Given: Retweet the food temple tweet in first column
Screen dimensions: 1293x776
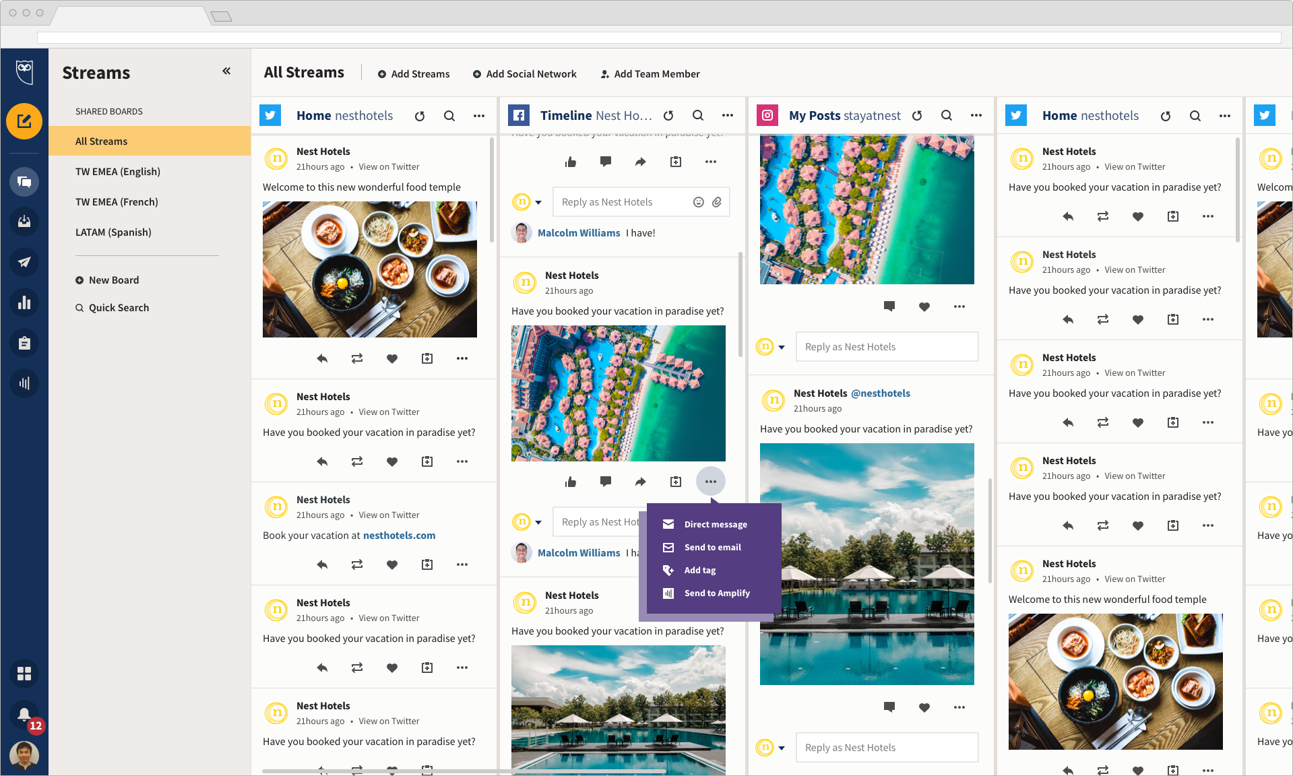Looking at the screenshot, I should point(357,358).
